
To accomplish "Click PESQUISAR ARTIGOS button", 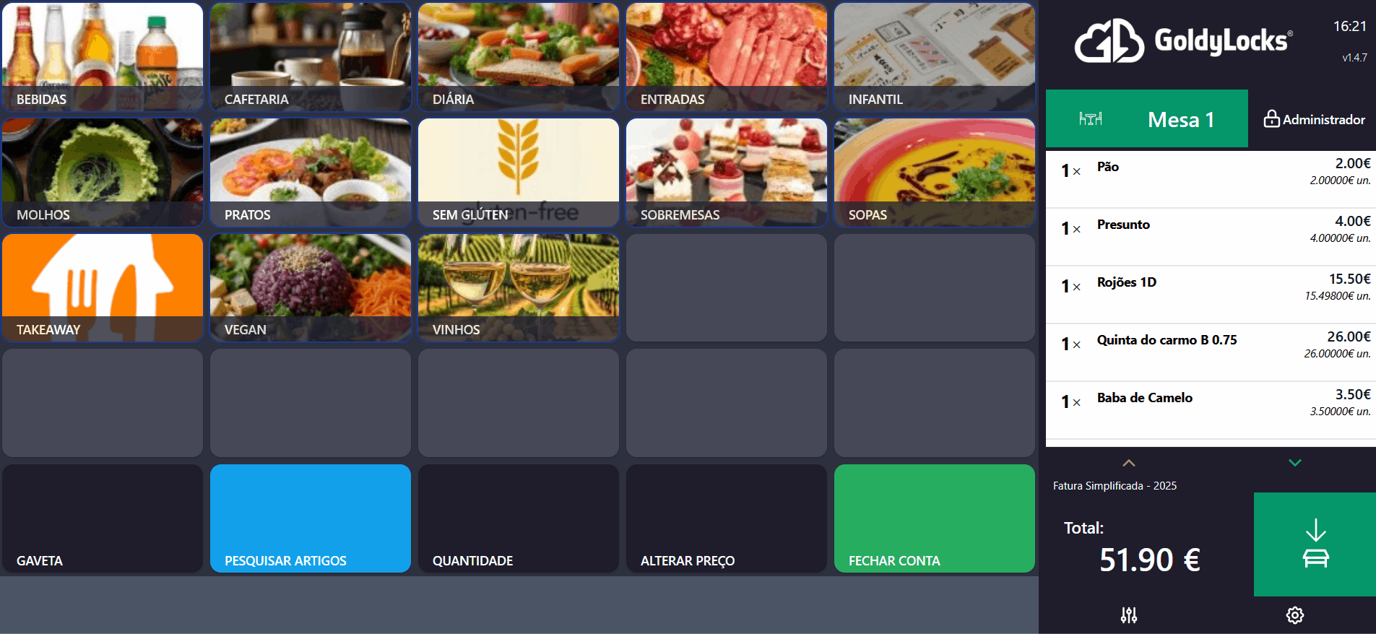I will tap(310, 518).
